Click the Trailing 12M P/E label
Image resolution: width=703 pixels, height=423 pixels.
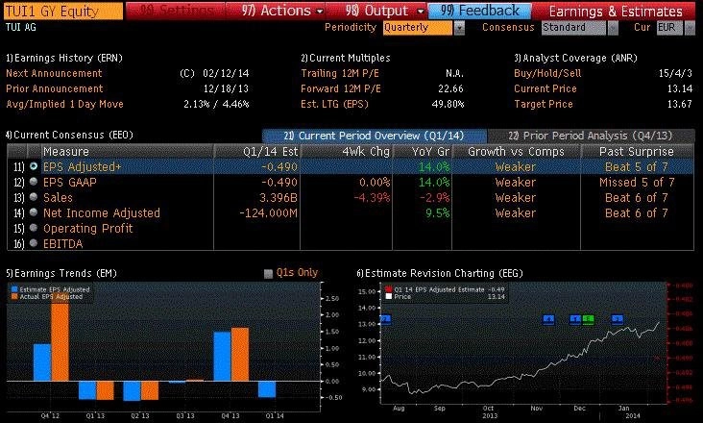pyautogui.click(x=340, y=73)
